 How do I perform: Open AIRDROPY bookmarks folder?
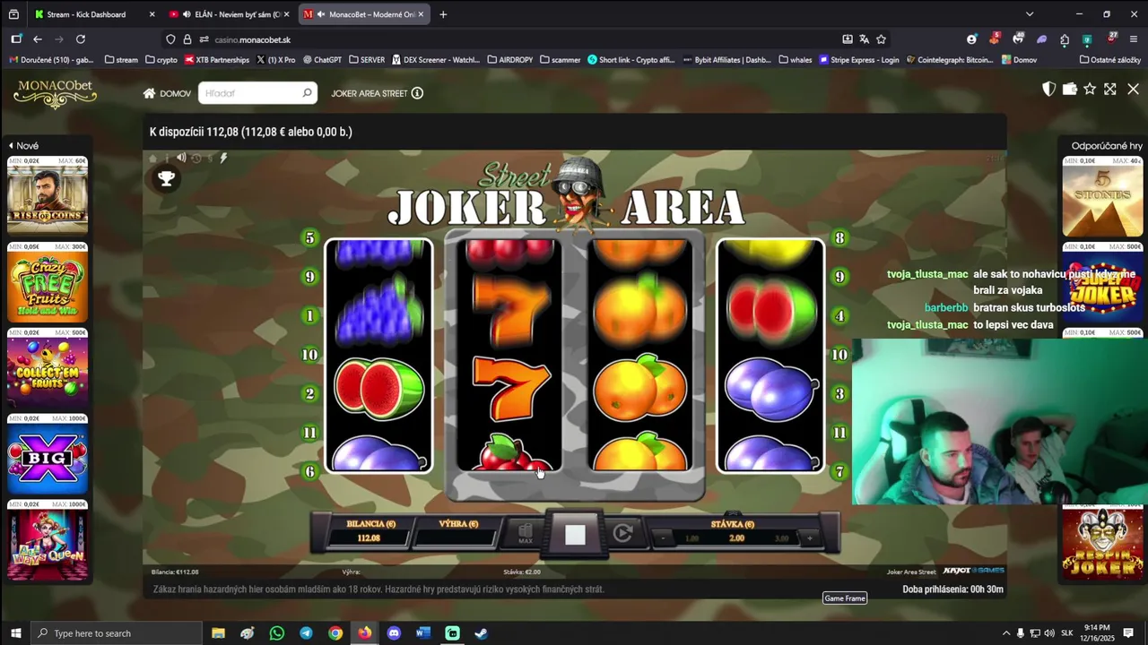tap(509, 60)
